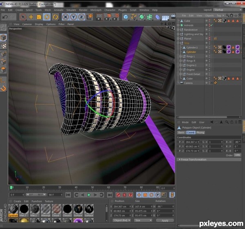Open the Character menu

point(110,10)
